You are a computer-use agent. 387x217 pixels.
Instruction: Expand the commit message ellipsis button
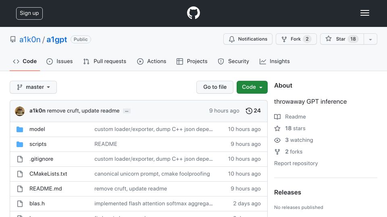[x=127, y=111]
